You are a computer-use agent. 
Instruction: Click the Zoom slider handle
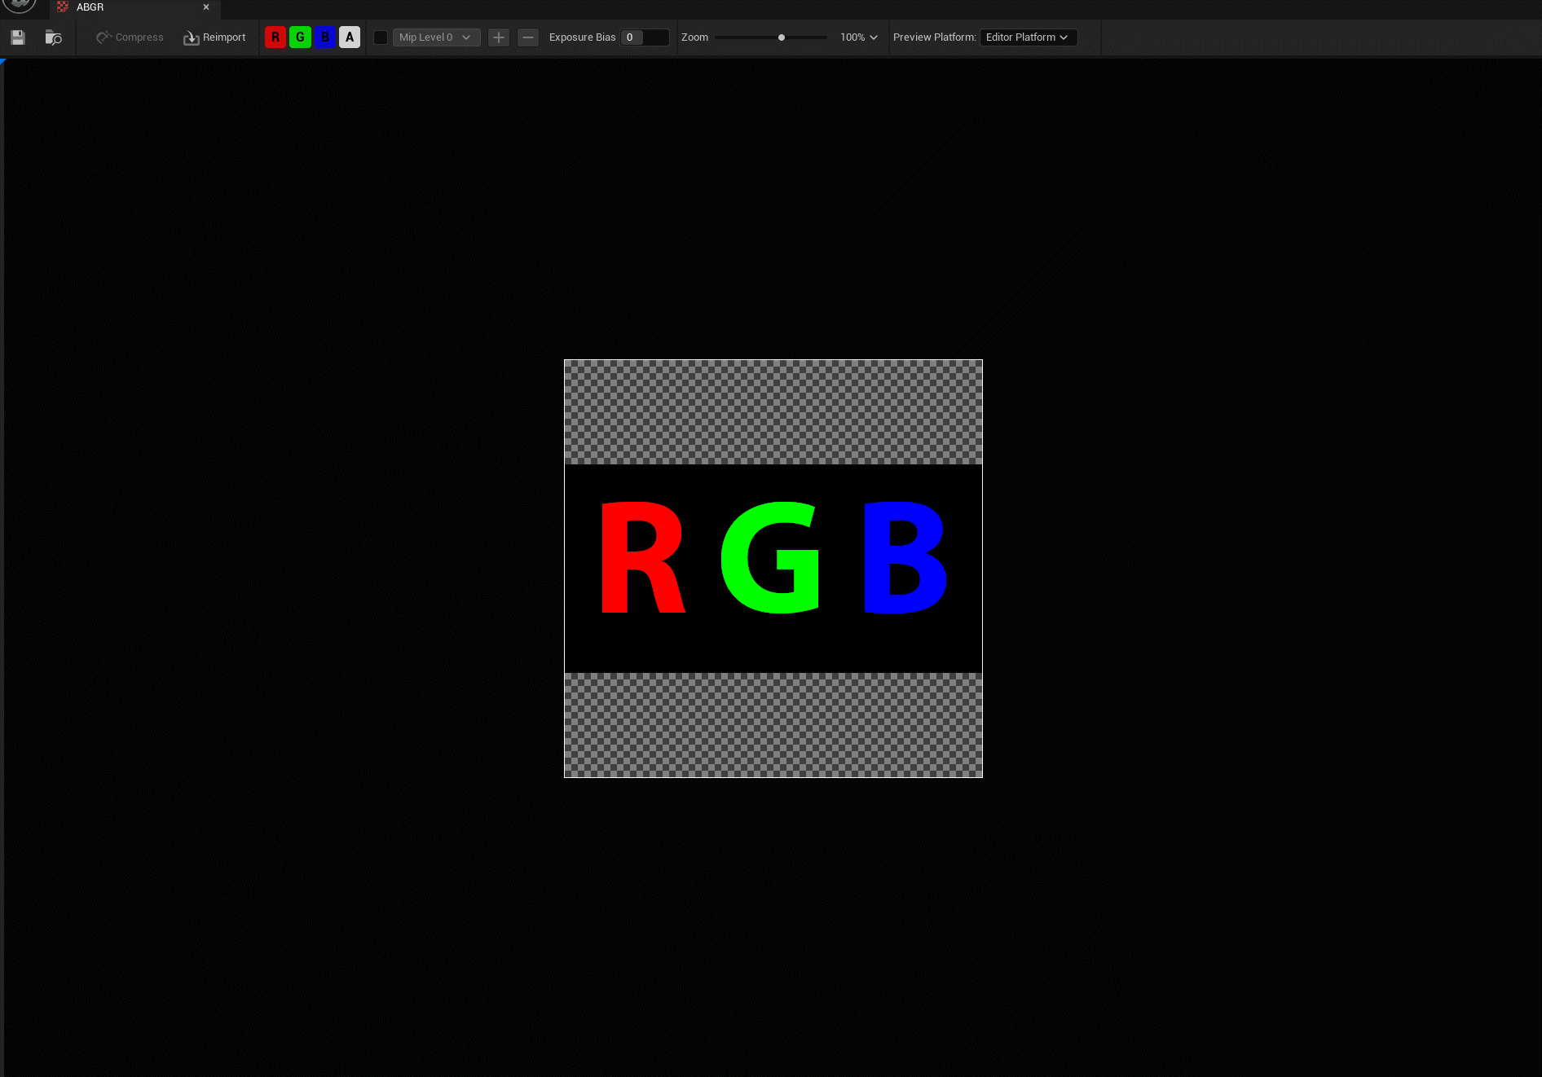[782, 37]
